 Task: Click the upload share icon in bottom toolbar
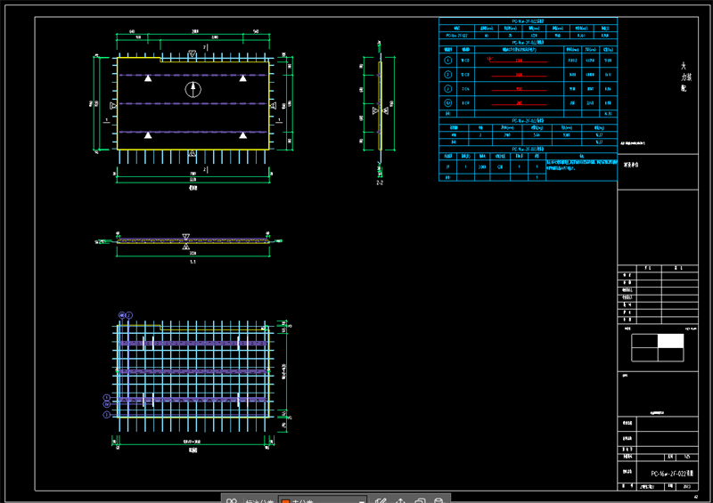tap(400, 500)
